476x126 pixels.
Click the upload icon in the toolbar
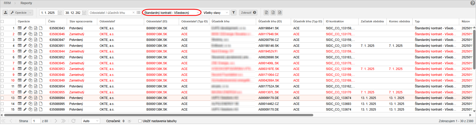[5, 13]
